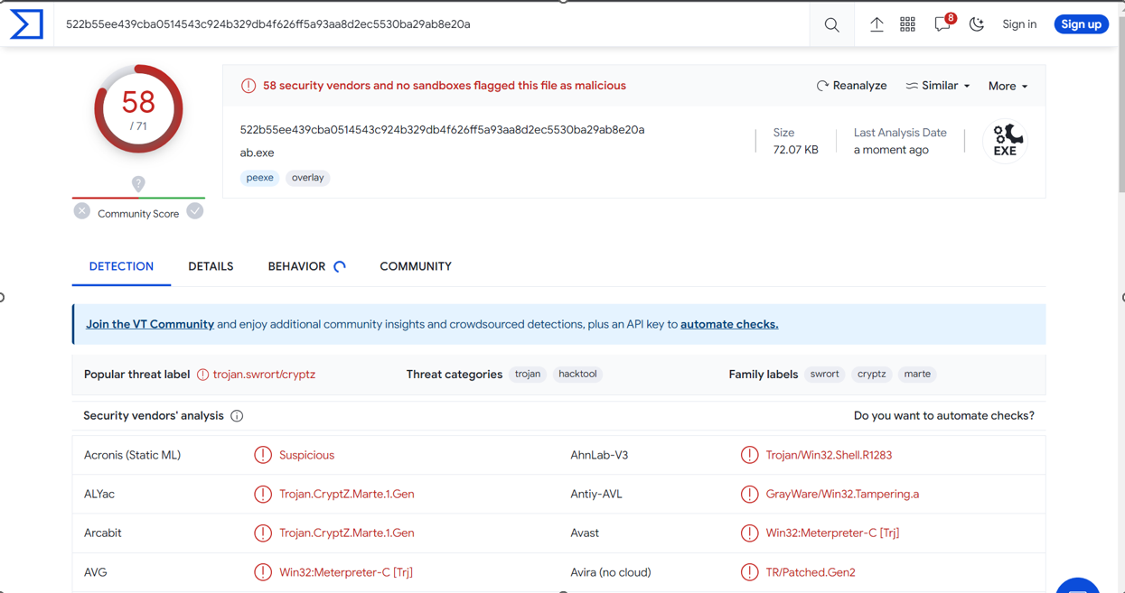This screenshot has height=593, width=1125.
Task: Vote positive with the check community icon
Action: point(195,211)
